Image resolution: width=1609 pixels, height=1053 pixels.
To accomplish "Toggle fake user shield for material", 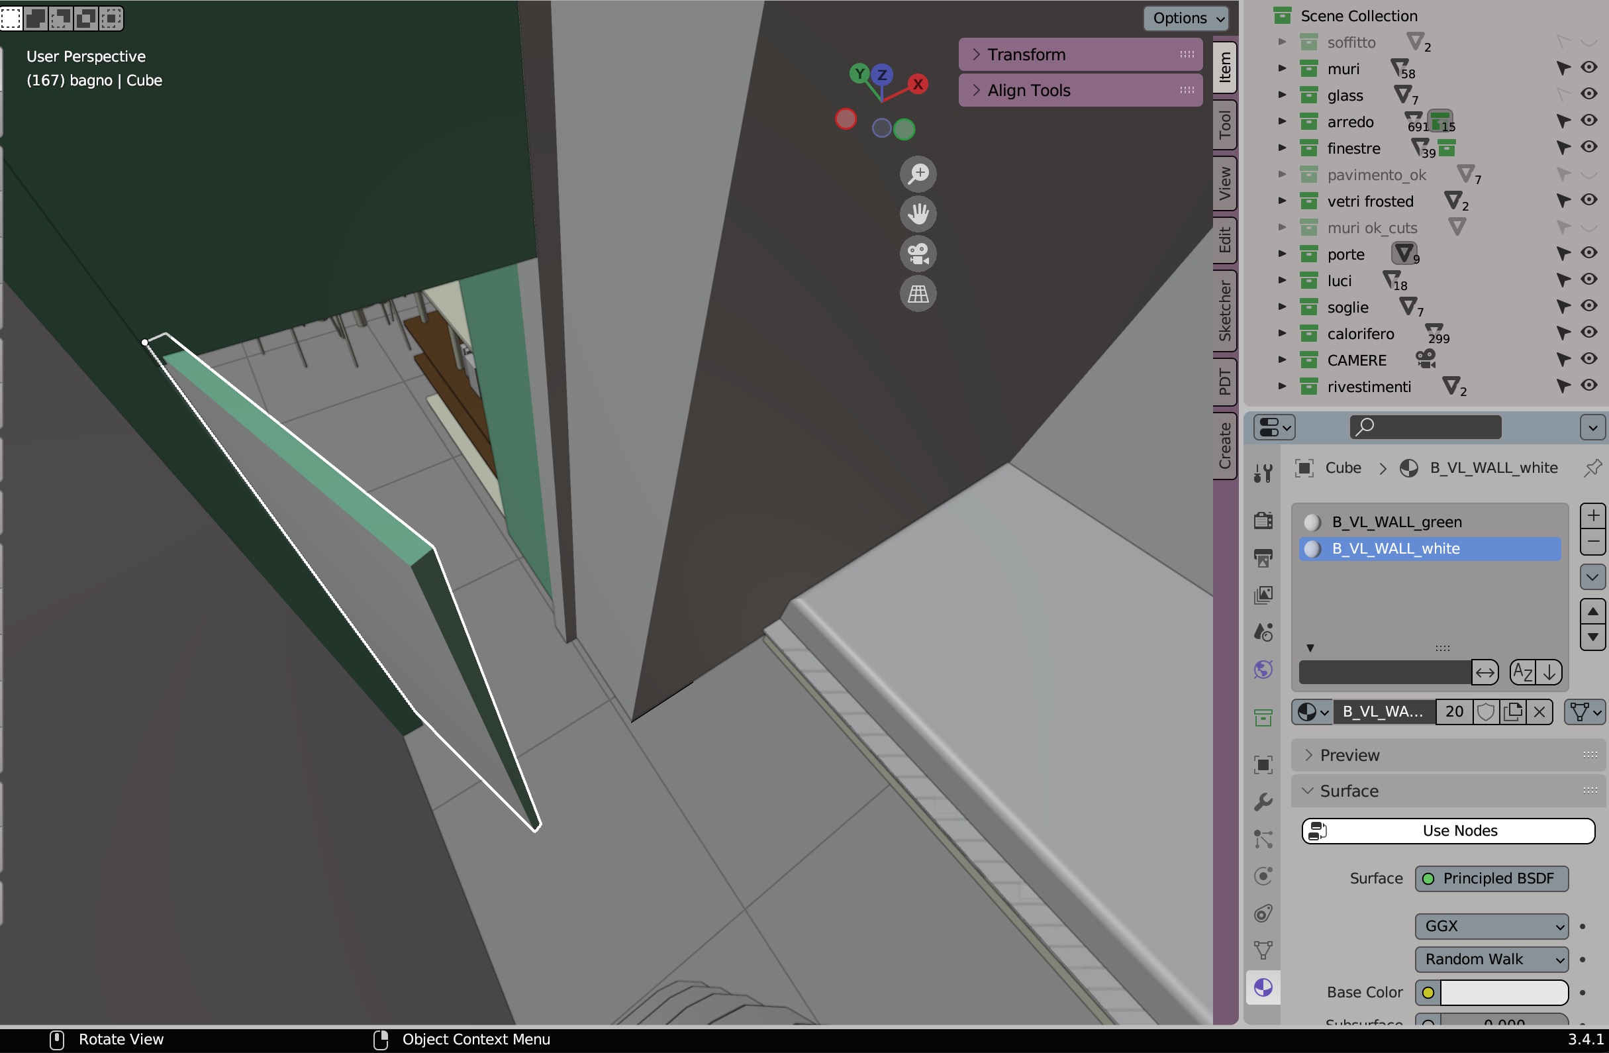I will click(x=1485, y=711).
